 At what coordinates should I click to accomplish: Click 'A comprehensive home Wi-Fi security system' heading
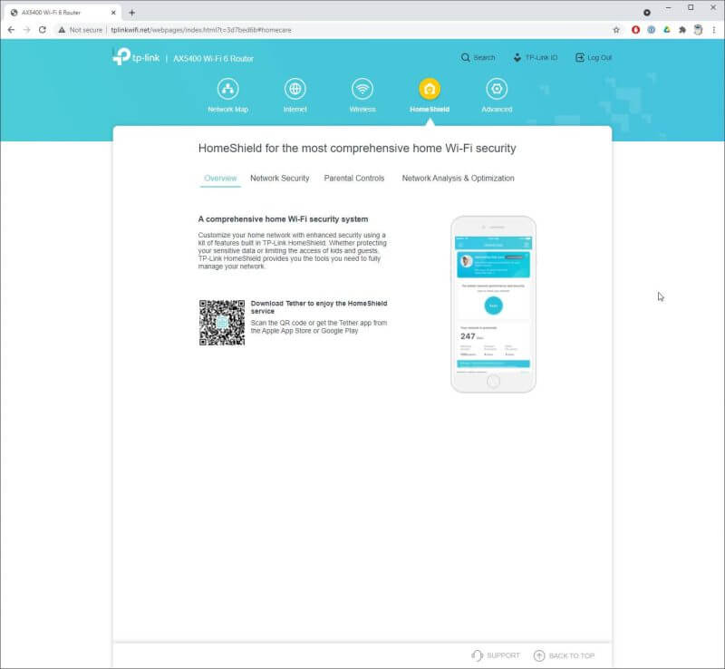click(x=283, y=218)
